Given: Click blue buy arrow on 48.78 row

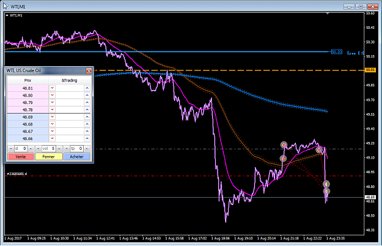Looking at the screenshot, I should (x=87, y=110).
